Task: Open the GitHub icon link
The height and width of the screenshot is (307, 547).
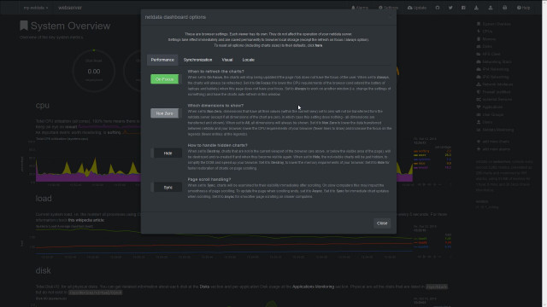Action: (x=438, y=8)
